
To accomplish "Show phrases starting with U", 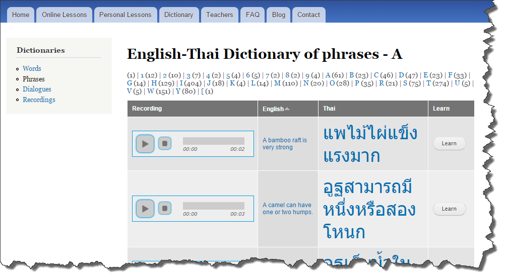I will coord(457,83).
